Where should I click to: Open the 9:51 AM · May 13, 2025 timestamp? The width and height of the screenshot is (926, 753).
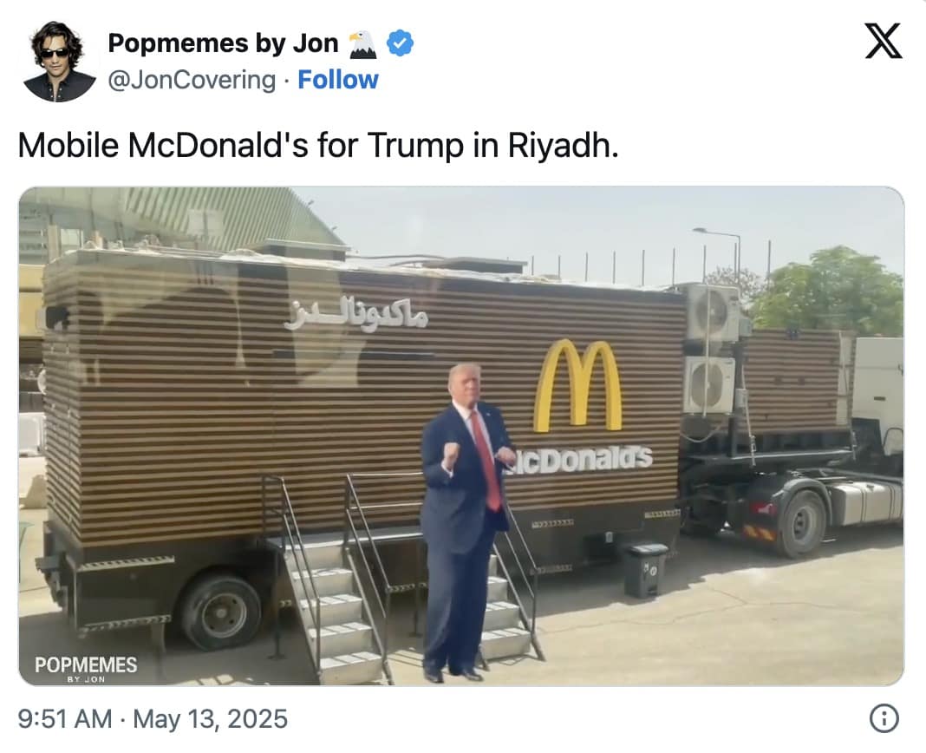click(153, 719)
